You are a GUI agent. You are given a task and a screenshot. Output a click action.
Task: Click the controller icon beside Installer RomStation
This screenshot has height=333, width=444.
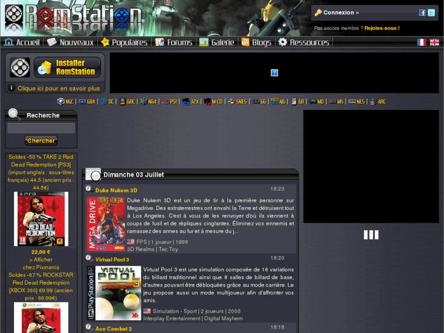(x=20, y=67)
